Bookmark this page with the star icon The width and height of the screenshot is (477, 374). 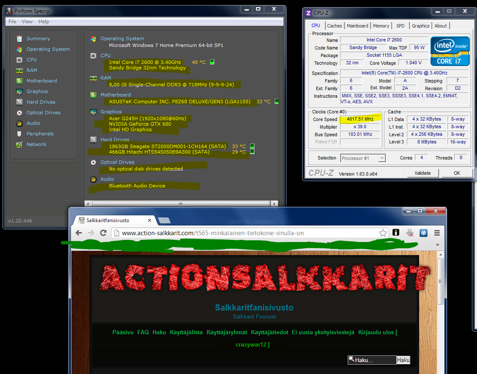(x=383, y=233)
